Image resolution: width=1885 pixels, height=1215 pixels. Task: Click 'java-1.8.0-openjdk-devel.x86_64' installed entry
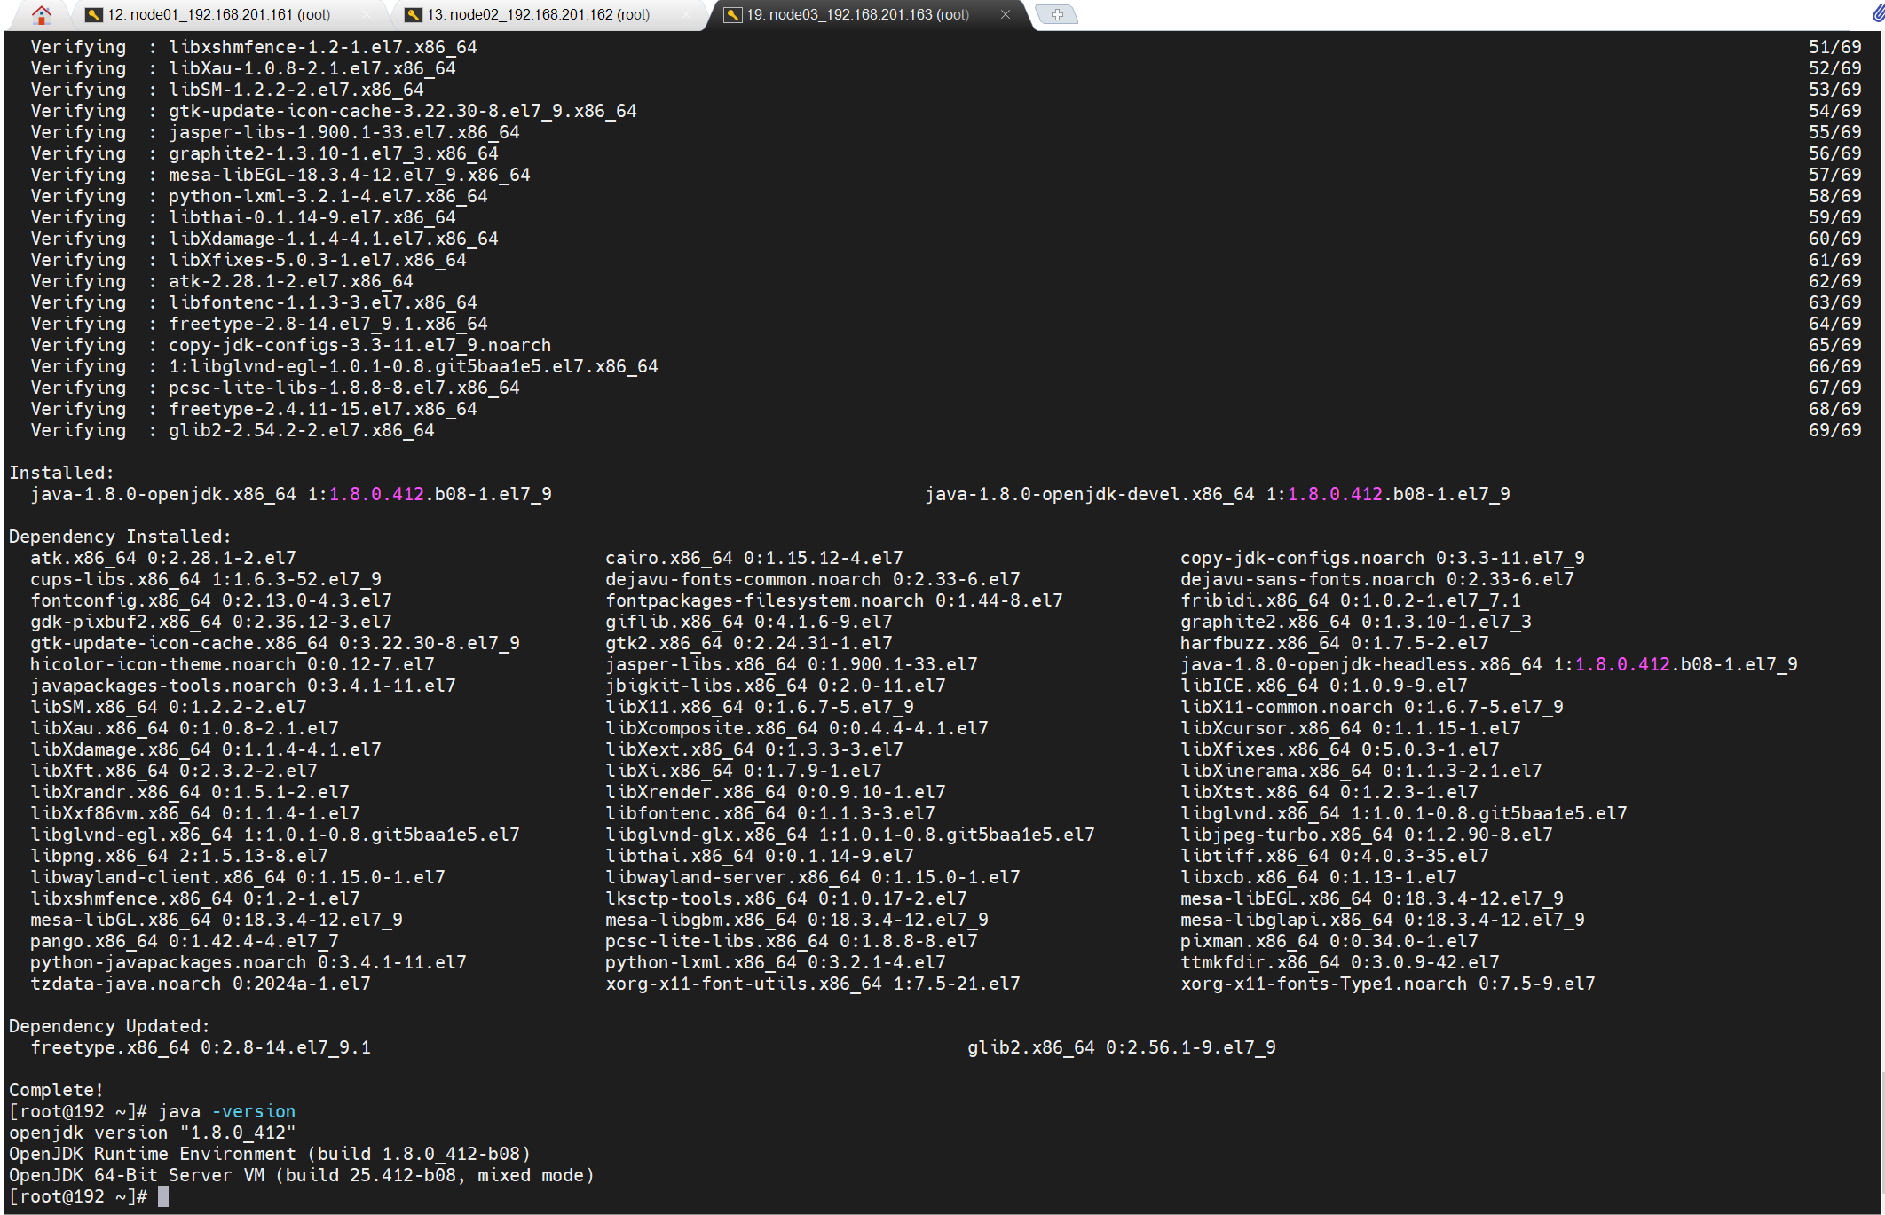point(1218,494)
